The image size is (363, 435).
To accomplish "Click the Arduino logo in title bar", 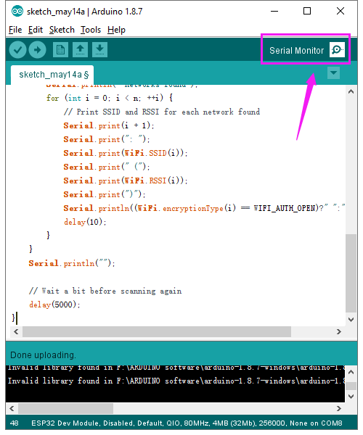I will pos(17,12).
